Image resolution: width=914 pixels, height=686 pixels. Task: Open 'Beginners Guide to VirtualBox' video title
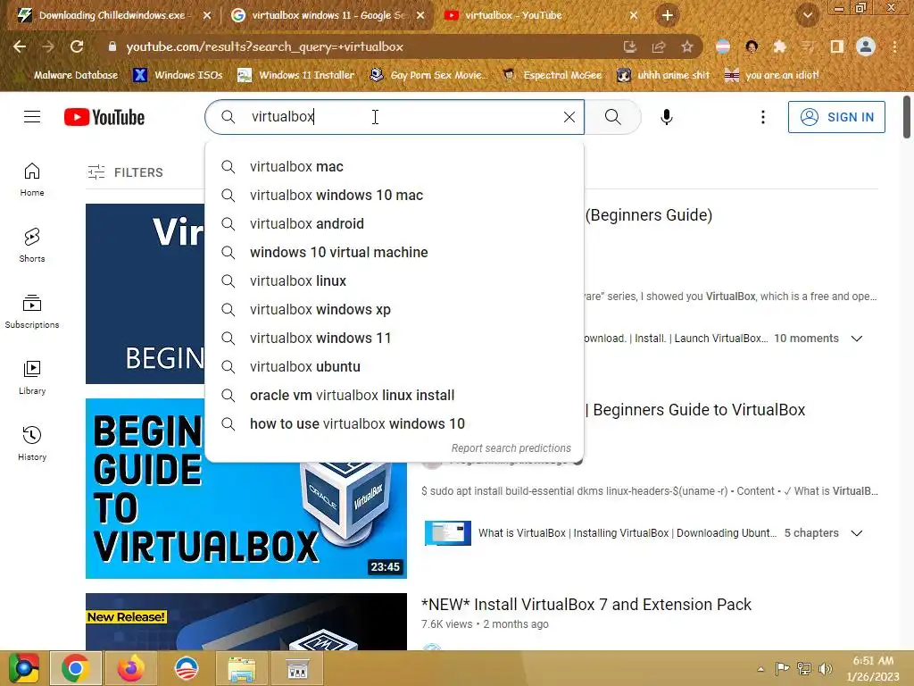pyautogui.click(x=698, y=410)
